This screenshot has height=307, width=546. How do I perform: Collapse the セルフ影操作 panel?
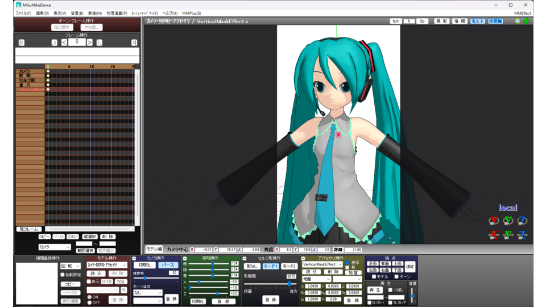coord(245,258)
